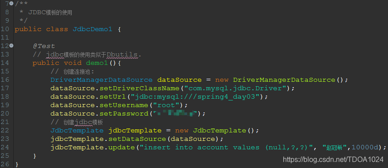Click the setDriverClassName method call
The width and height of the screenshot is (388, 168).
tap(139, 88)
